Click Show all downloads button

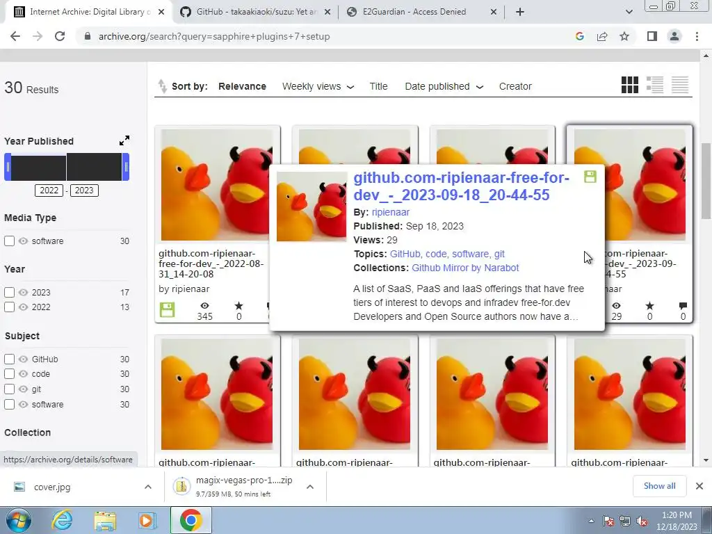pyautogui.click(x=659, y=486)
